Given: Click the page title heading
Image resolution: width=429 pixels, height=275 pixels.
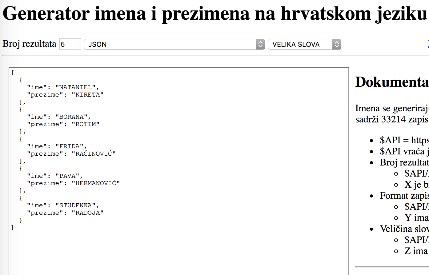Looking at the screenshot, I should [215, 14].
